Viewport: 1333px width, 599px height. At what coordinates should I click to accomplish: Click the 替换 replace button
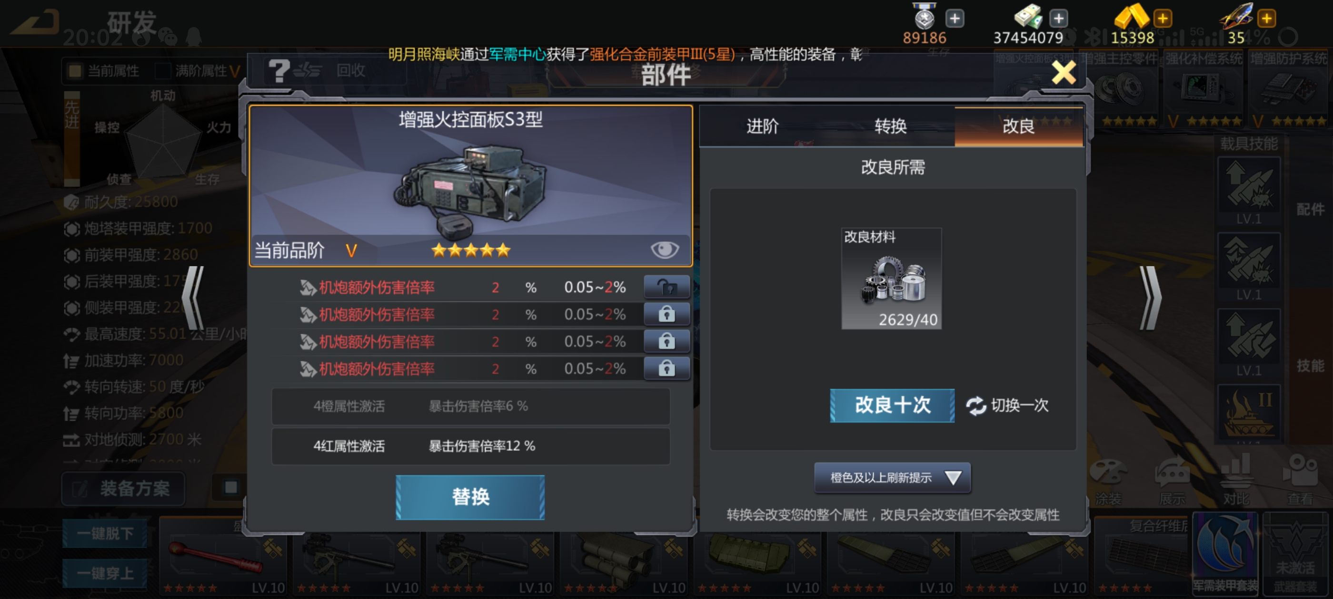(x=470, y=497)
